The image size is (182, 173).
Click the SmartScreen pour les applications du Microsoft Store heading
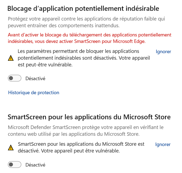(89, 117)
